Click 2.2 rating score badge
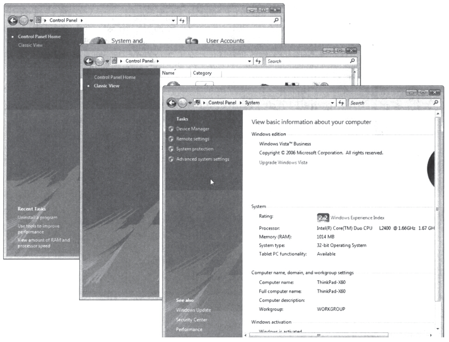The height and width of the screenshot is (342, 449). 323,218
